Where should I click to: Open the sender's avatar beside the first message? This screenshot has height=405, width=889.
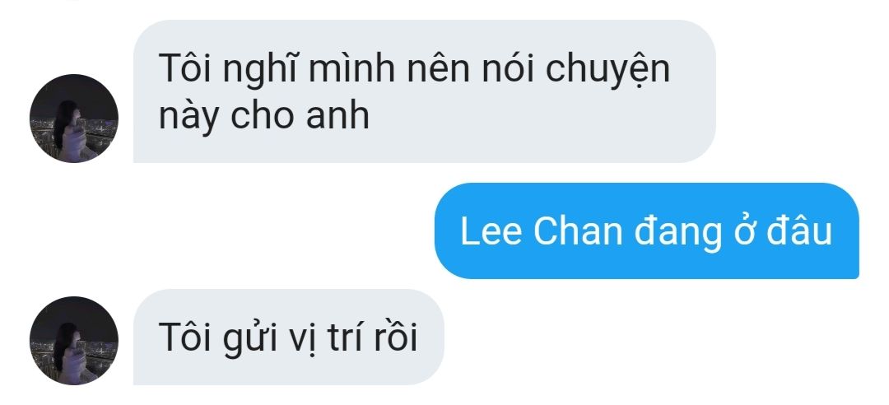74,118
